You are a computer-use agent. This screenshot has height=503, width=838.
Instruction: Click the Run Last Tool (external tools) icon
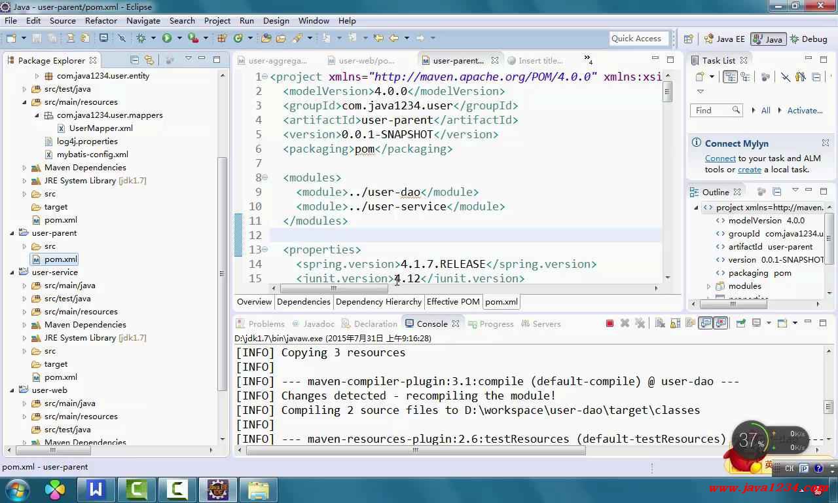[x=193, y=39]
